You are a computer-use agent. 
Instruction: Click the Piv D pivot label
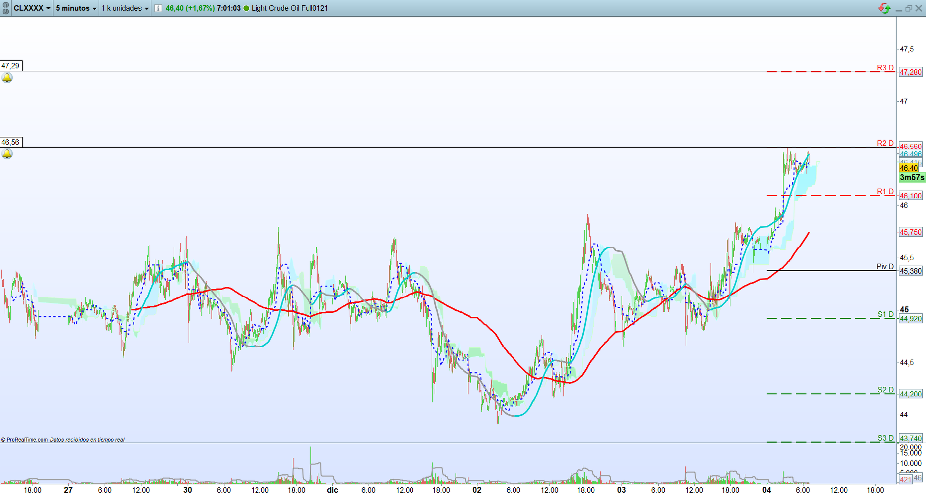coord(885,267)
